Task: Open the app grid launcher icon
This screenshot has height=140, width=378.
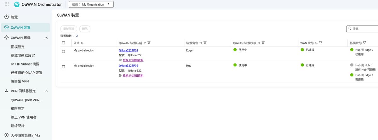Action: tap(7, 4)
